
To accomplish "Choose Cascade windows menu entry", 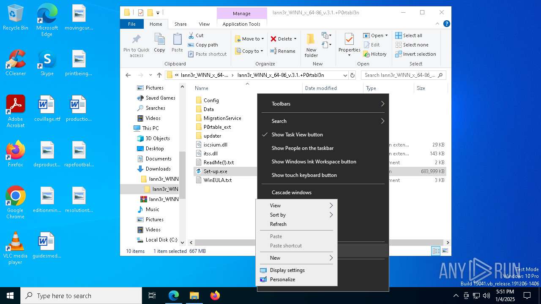I will [x=323, y=193].
